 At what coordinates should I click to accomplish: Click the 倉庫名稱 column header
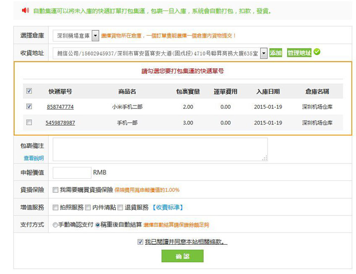click(x=317, y=91)
